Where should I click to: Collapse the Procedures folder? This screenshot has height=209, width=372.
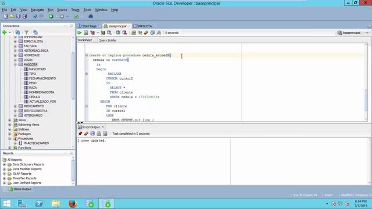(x=10, y=139)
